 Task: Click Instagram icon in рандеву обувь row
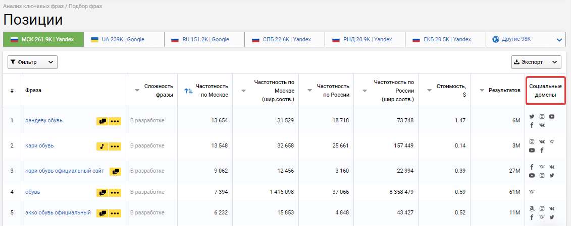(542, 117)
